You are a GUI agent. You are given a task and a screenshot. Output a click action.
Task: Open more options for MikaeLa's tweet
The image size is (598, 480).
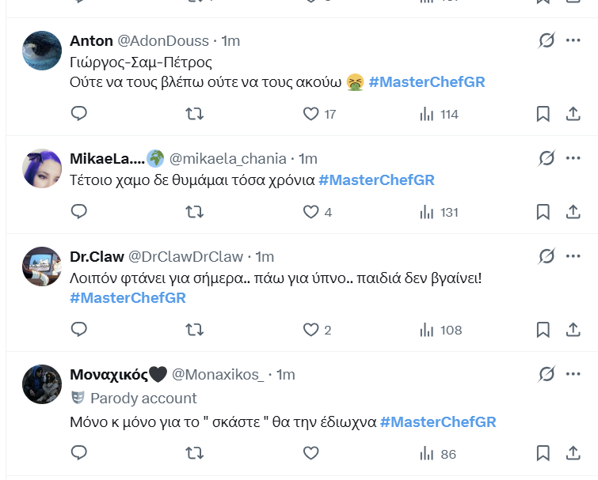tap(573, 158)
